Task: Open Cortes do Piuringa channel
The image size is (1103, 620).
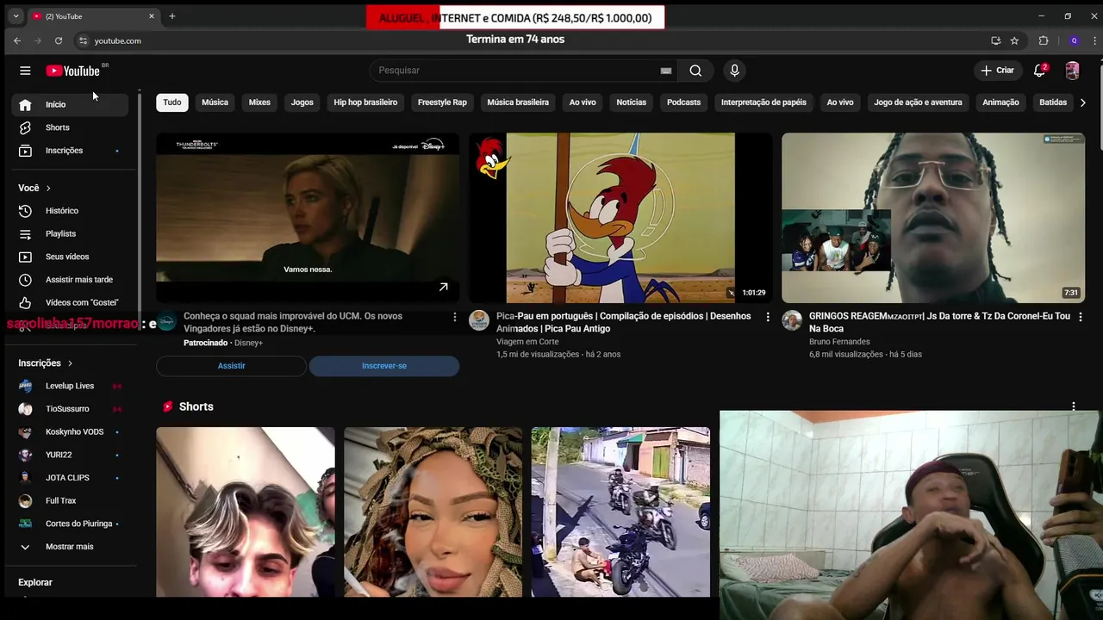Action: click(x=71, y=524)
